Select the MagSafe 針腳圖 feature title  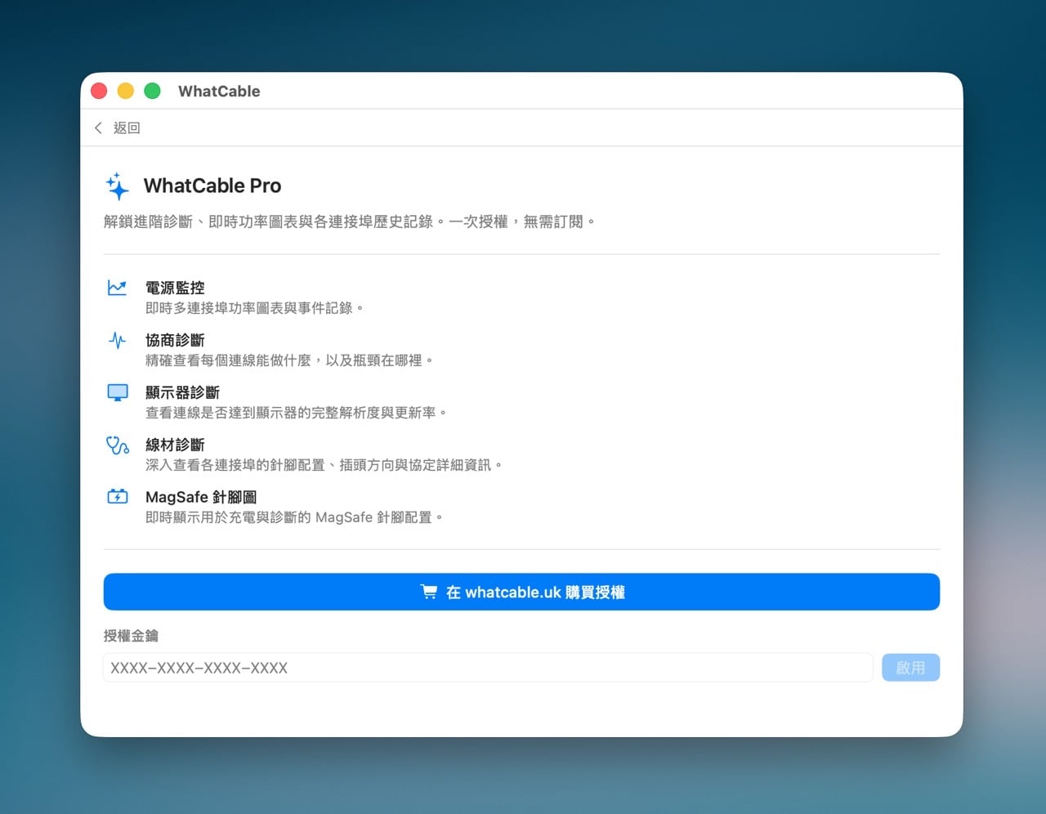(201, 497)
